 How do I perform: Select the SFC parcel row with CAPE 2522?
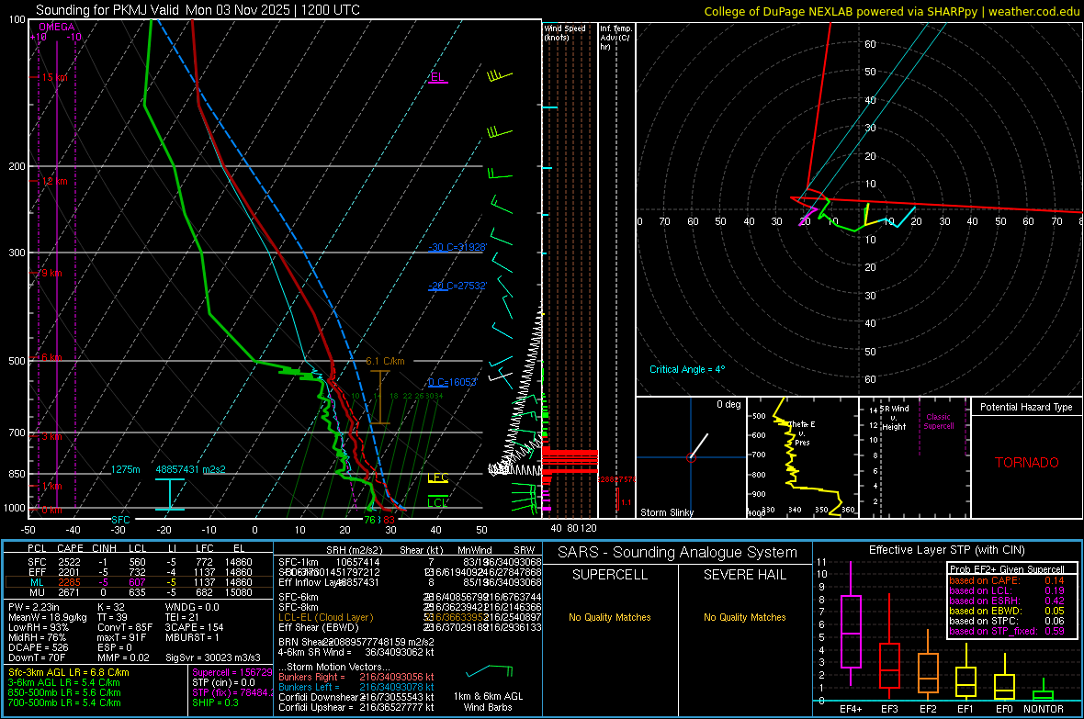point(139,562)
